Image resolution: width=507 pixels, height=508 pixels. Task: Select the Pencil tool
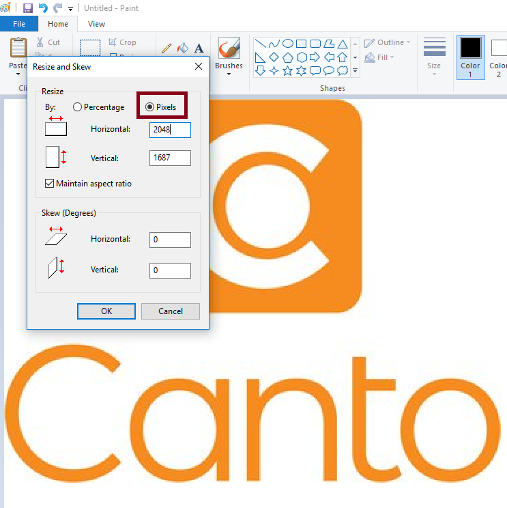point(166,48)
